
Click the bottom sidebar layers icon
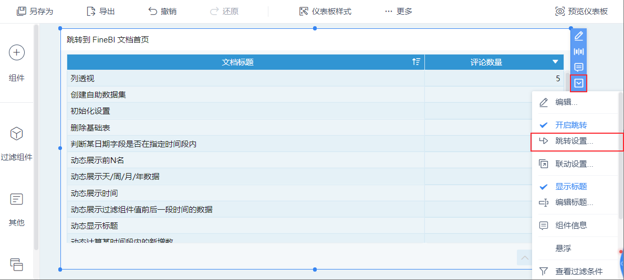pyautogui.click(x=17, y=264)
